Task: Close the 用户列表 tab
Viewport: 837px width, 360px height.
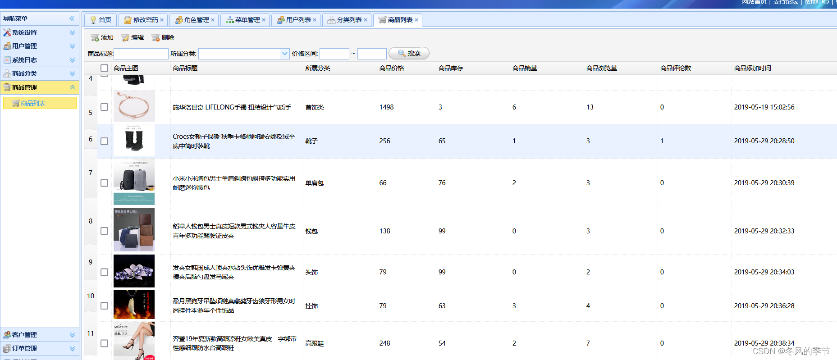Action: [x=315, y=20]
